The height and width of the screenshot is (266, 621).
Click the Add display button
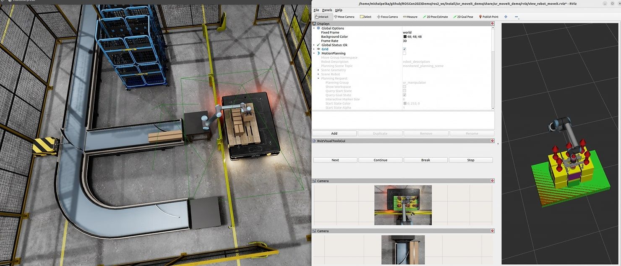tap(334, 133)
